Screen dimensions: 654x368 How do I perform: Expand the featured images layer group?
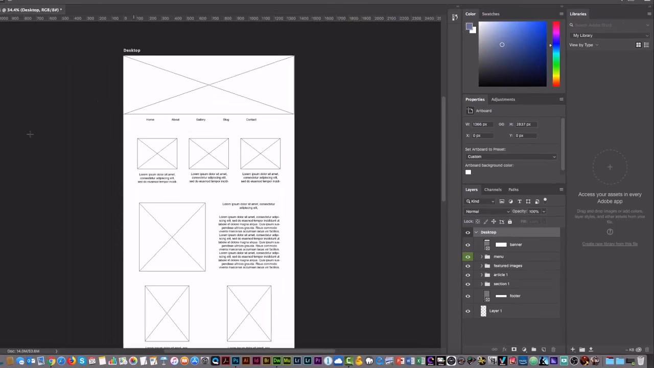tap(481, 265)
